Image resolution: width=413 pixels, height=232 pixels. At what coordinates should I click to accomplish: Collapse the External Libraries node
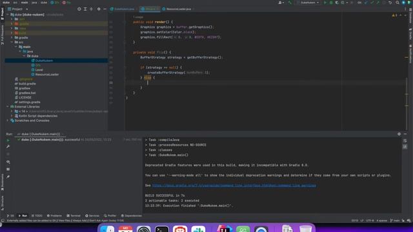pos(8,106)
